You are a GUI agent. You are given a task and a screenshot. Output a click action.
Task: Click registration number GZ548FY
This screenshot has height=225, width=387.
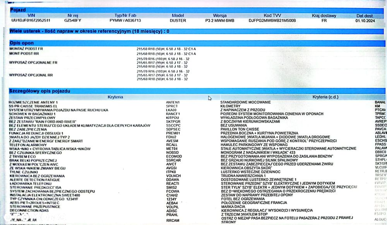73,20
